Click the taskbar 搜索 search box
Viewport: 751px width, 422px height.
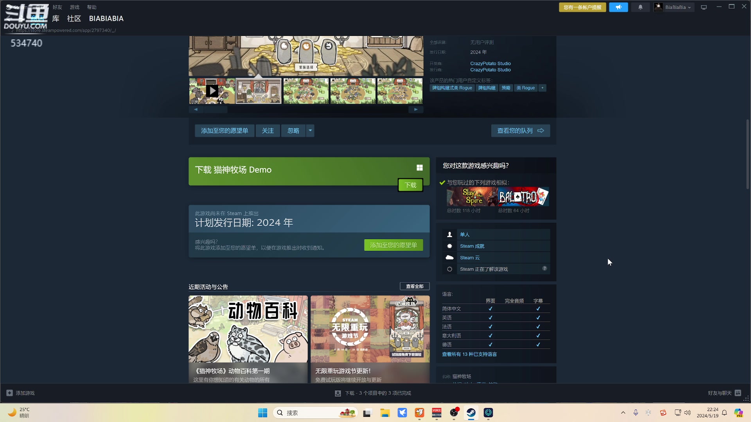[315, 413]
